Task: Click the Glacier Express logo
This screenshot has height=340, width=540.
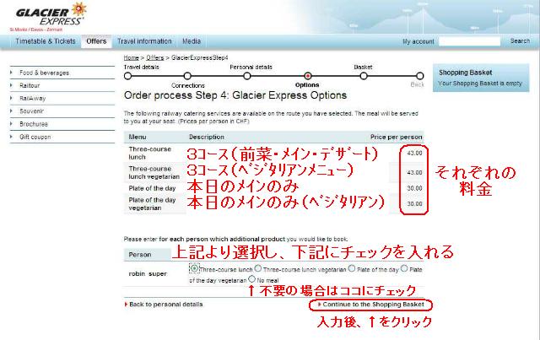Action: coord(51,14)
